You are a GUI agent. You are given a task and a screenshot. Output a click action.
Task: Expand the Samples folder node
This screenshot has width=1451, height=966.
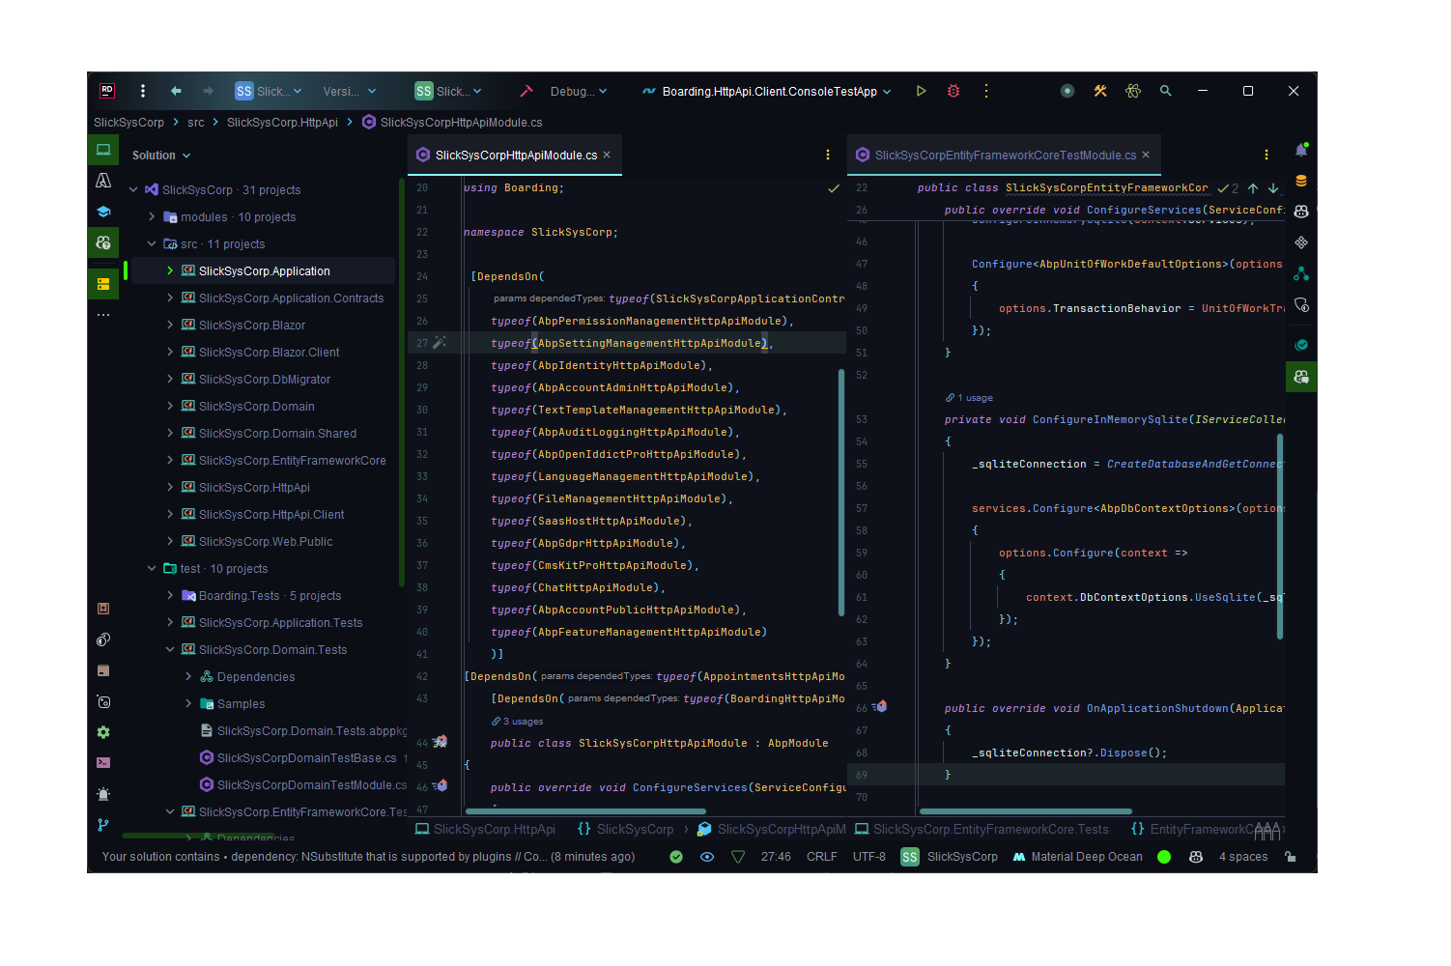[x=188, y=704]
